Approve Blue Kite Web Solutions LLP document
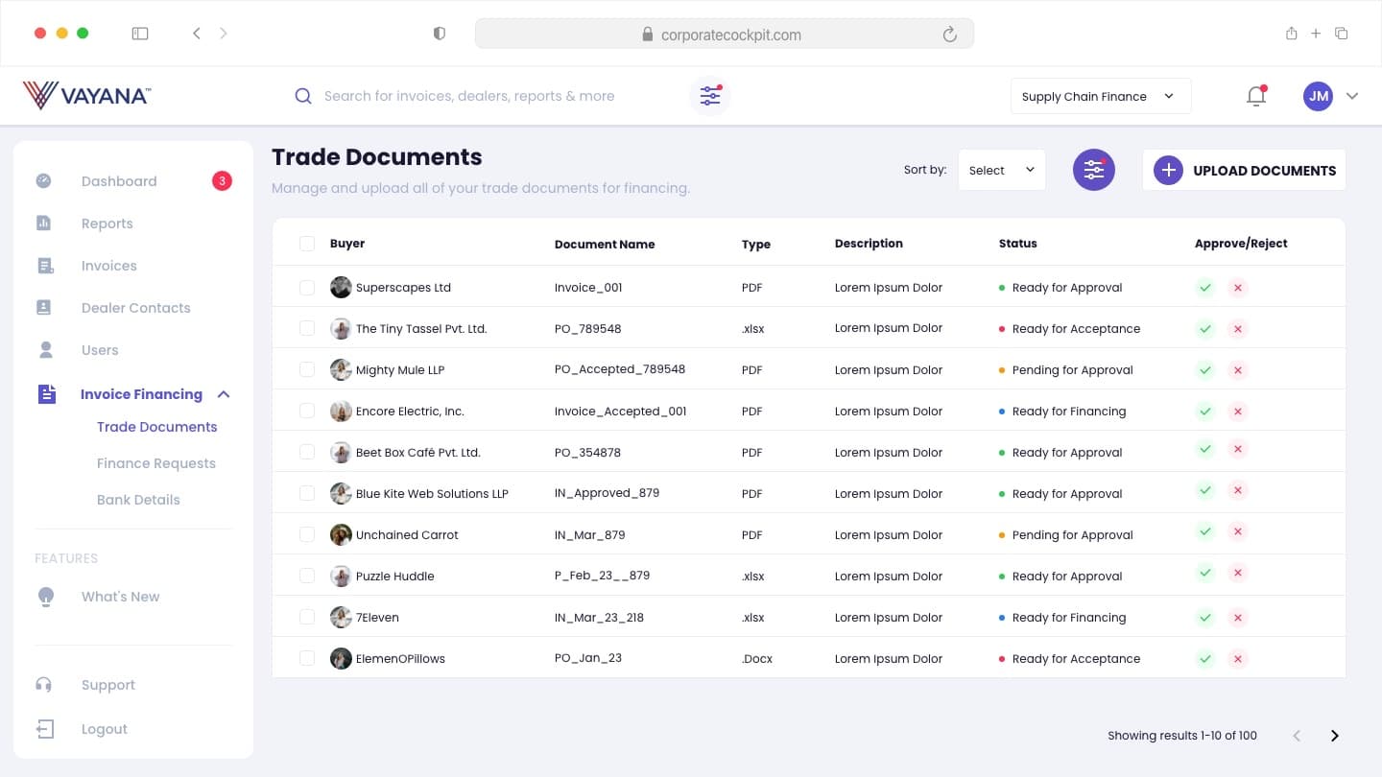 1205,490
